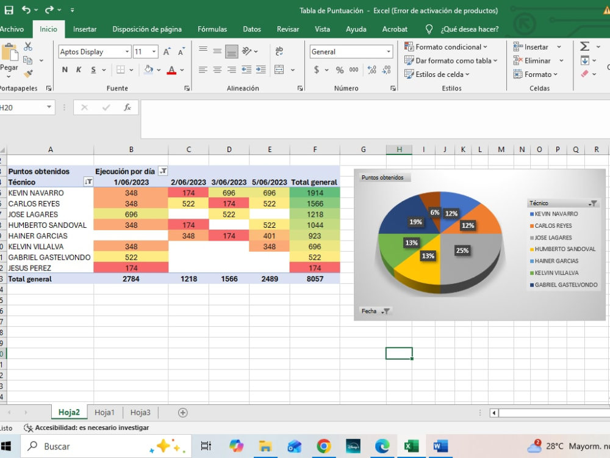Click the formula bar input
The image size is (610, 458).
(375, 119)
